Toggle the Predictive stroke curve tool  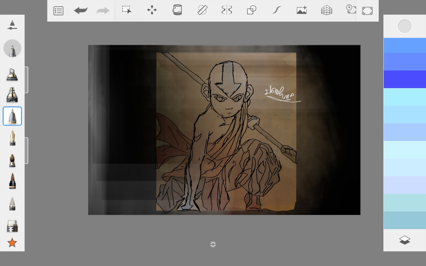coord(277,10)
